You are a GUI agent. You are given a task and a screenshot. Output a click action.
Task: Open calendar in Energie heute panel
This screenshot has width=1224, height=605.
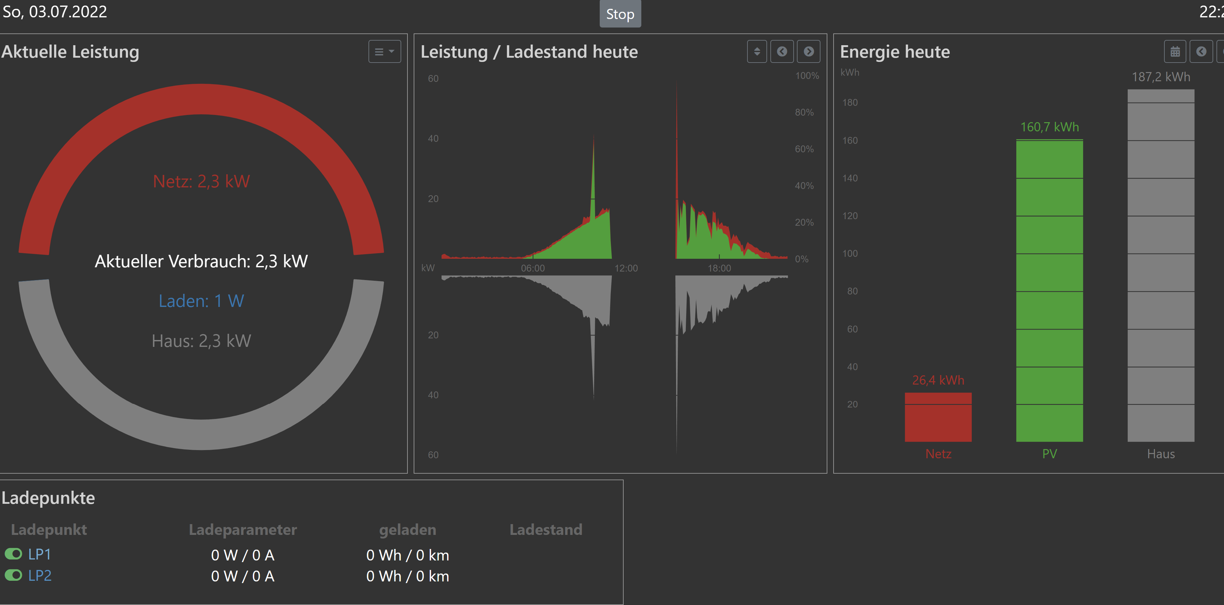(x=1175, y=52)
